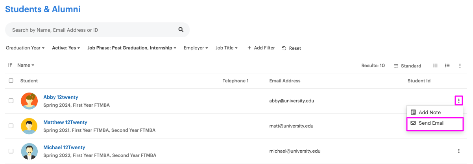This screenshot has width=473, height=164.
Task: Click the search magnifier icon
Action: [181, 29]
